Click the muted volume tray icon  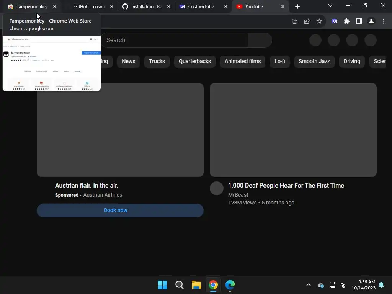(343, 285)
